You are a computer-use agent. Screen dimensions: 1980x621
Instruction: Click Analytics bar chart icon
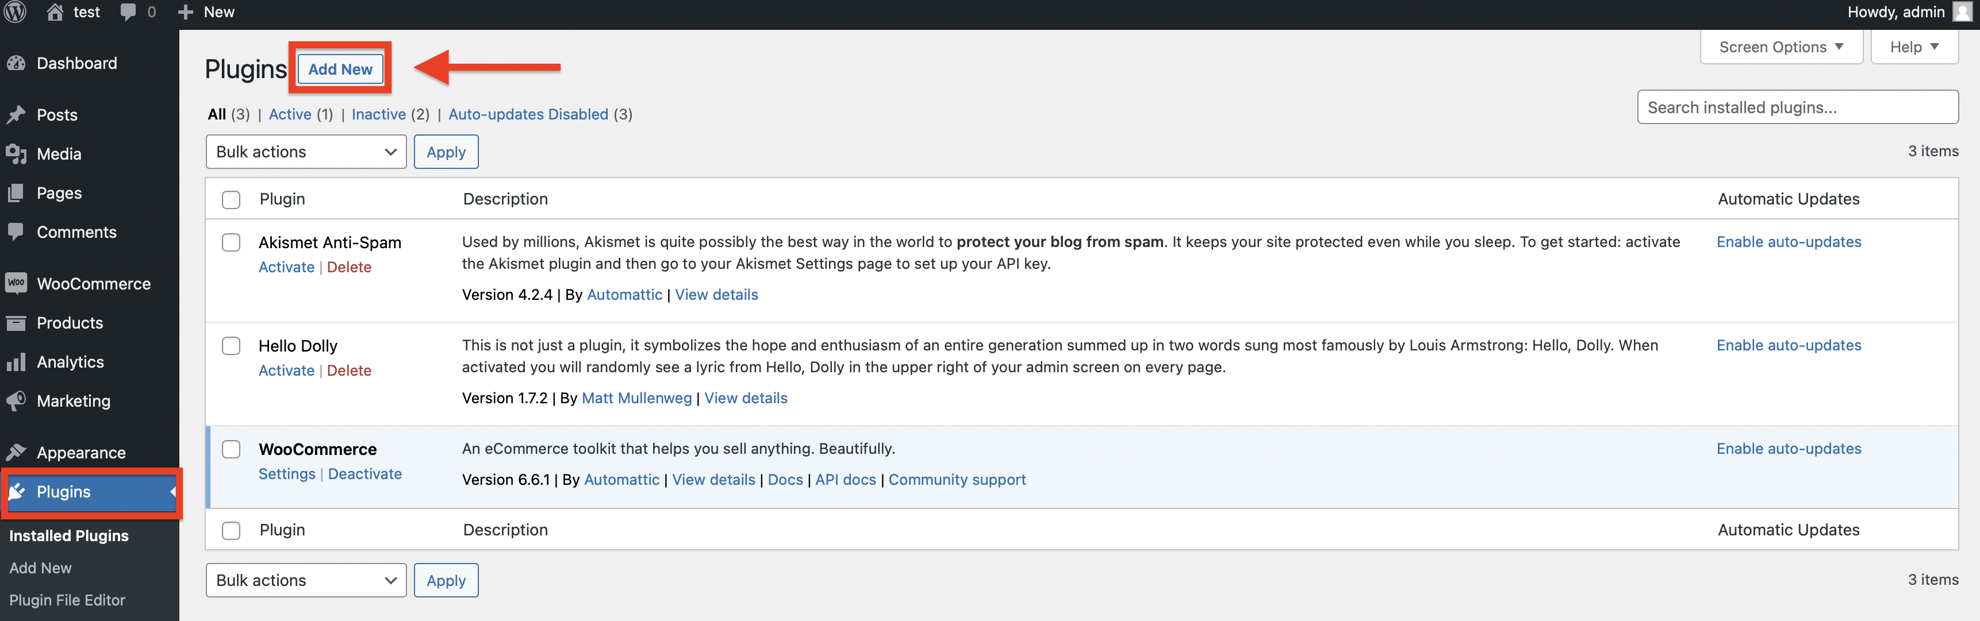[16, 361]
